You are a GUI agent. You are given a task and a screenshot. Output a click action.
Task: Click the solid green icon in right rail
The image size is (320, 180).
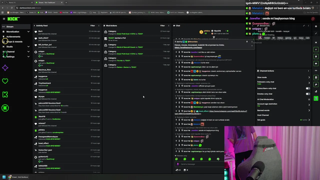(316, 98)
